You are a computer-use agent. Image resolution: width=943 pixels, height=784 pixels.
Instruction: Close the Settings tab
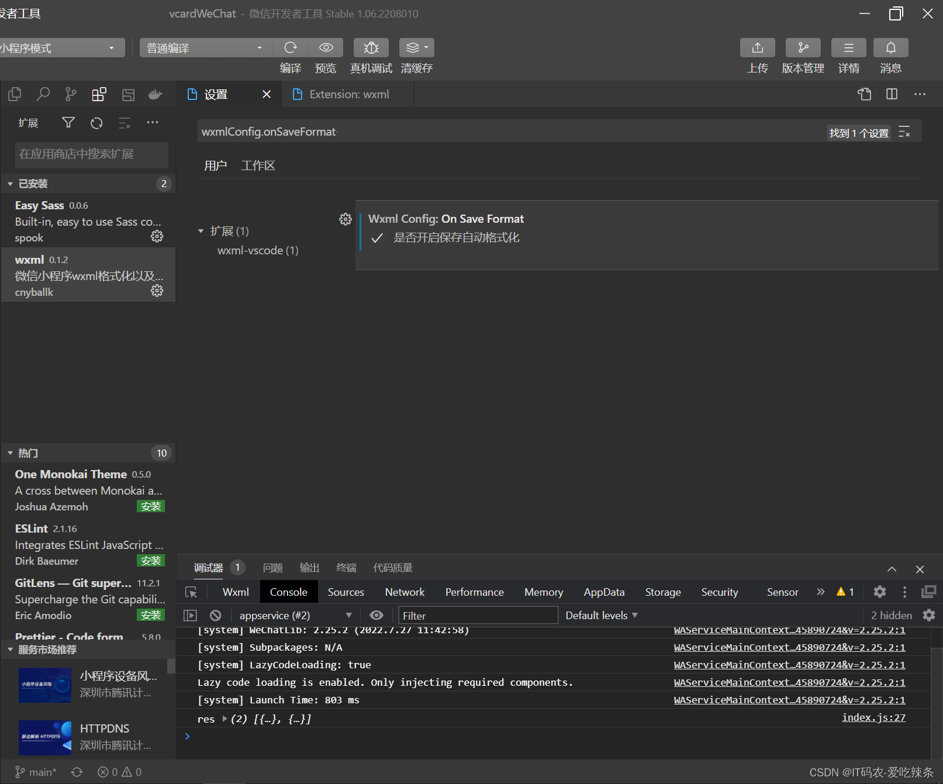pos(267,94)
